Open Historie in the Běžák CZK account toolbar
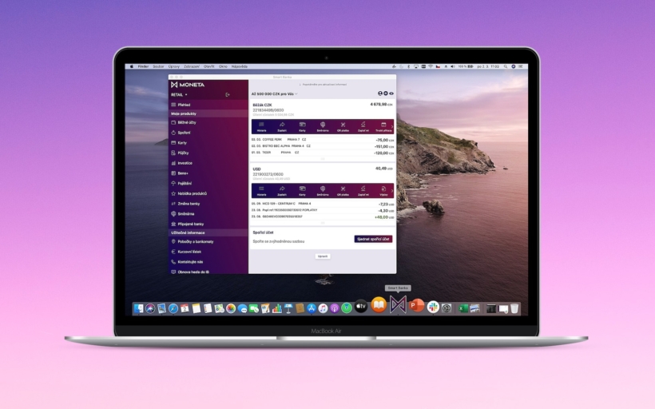This screenshot has width=655, height=409. [x=261, y=125]
